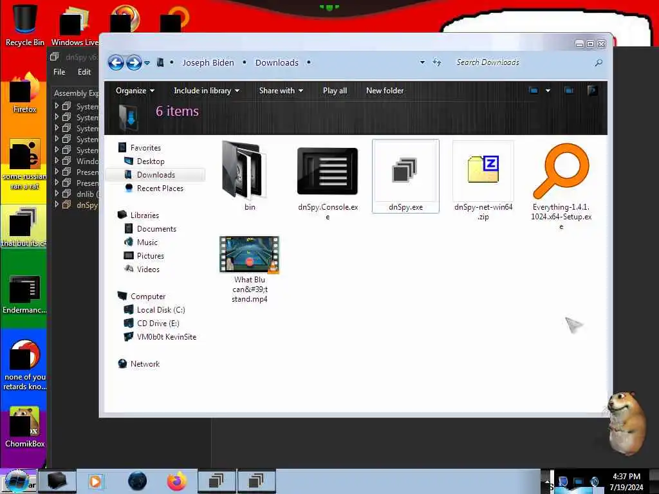Click the Play all button
This screenshot has width=659, height=494.
pyautogui.click(x=335, y=91)
